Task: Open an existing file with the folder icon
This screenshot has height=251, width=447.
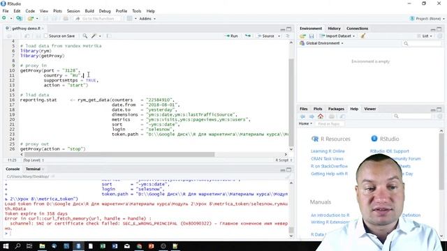Action: [x=30, y=19]
